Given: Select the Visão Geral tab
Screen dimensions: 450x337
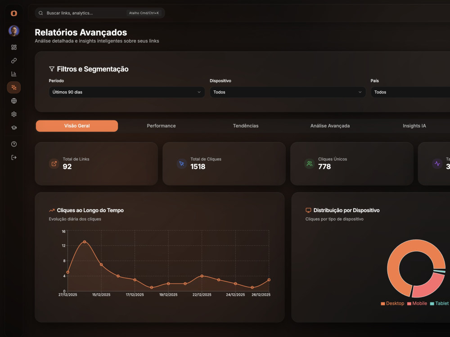Looking at the screenshot, I should [x=77, y=126].
